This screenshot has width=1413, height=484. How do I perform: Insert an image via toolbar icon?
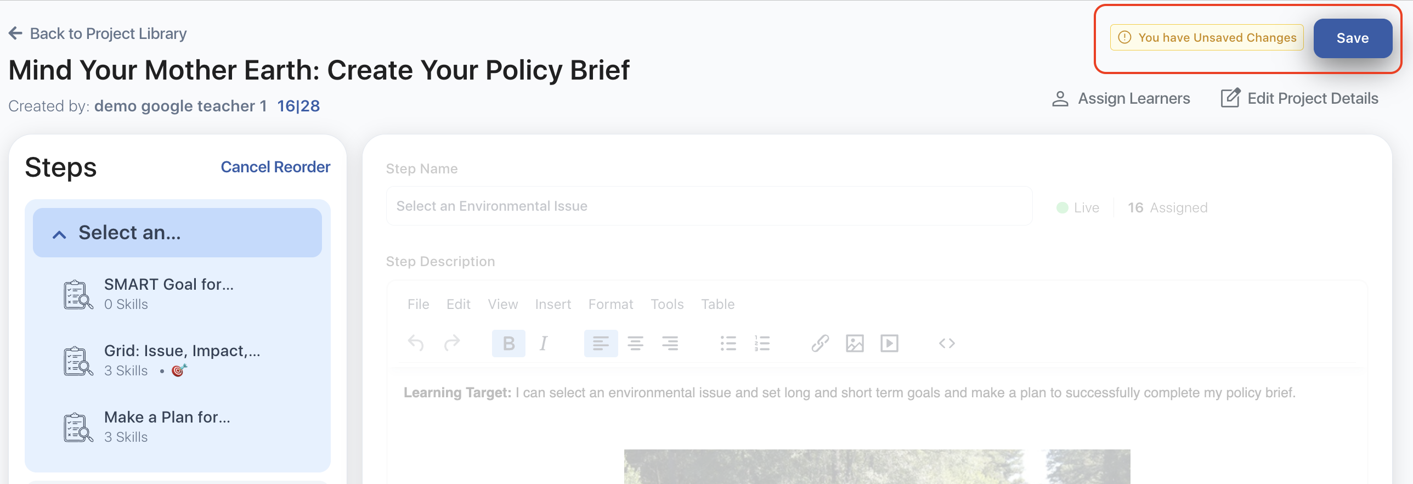point(855,344)
